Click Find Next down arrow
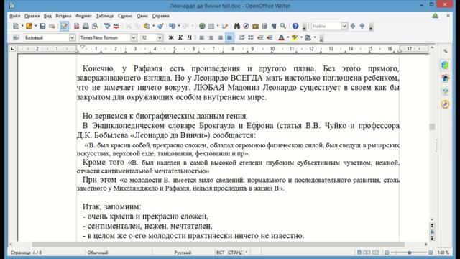This screenshot has height=259, width=460. tap(353, 26)
